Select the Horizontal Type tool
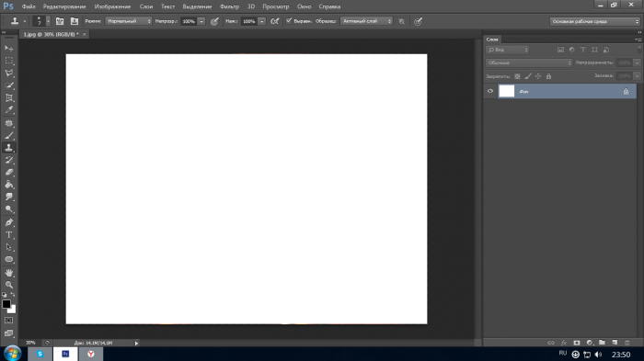The height and width of the screenshot is (361, 644). point(9,235)
